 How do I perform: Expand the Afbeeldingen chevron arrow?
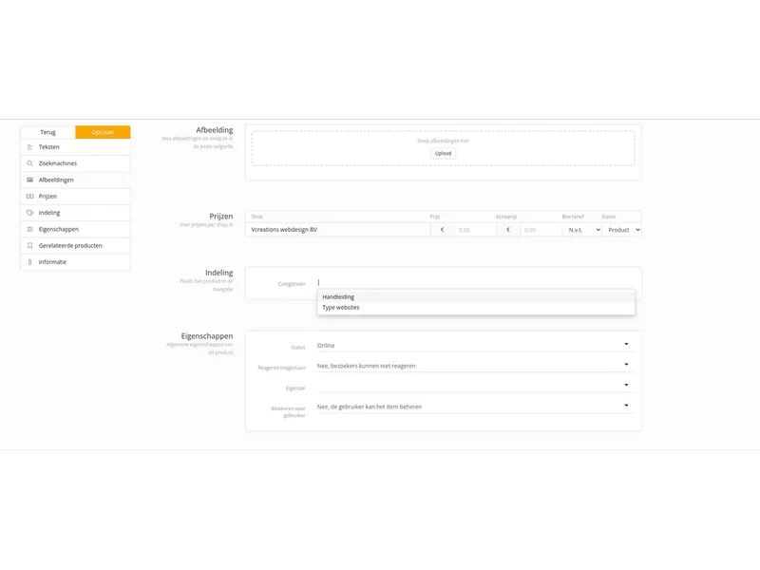pyautogui.click(x=123, y=180)
